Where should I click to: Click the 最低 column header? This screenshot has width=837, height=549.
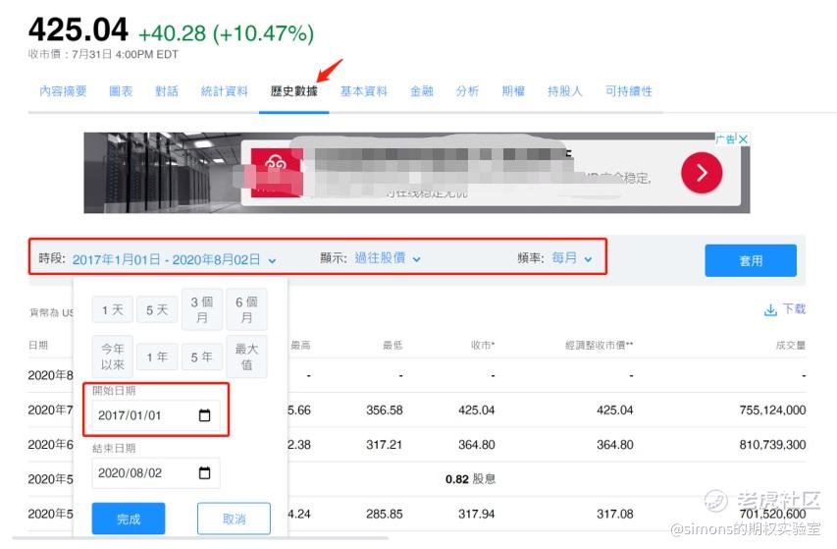tap(392, 346)
